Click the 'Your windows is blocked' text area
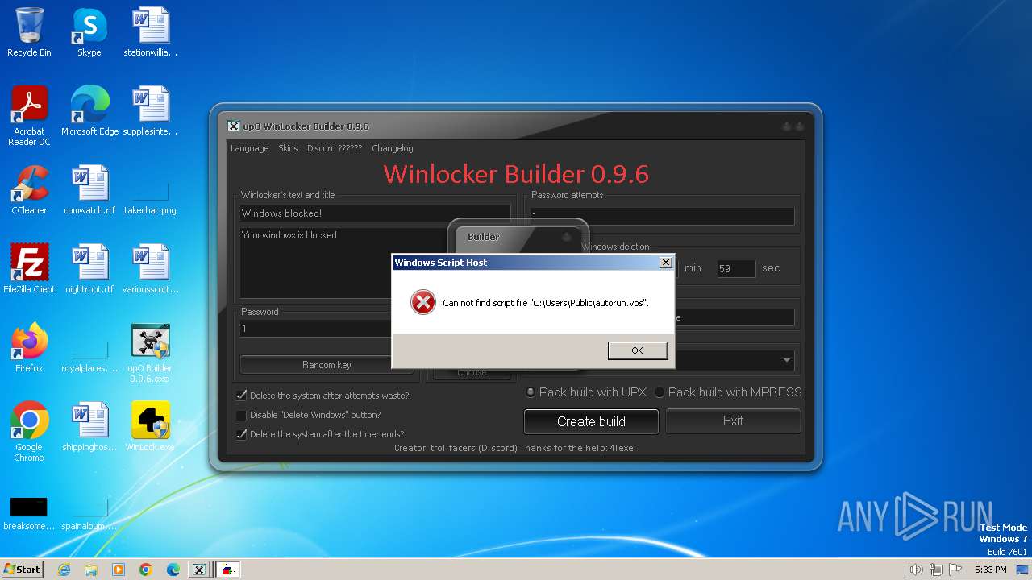Screen dimensions: 1032x580 343,263
